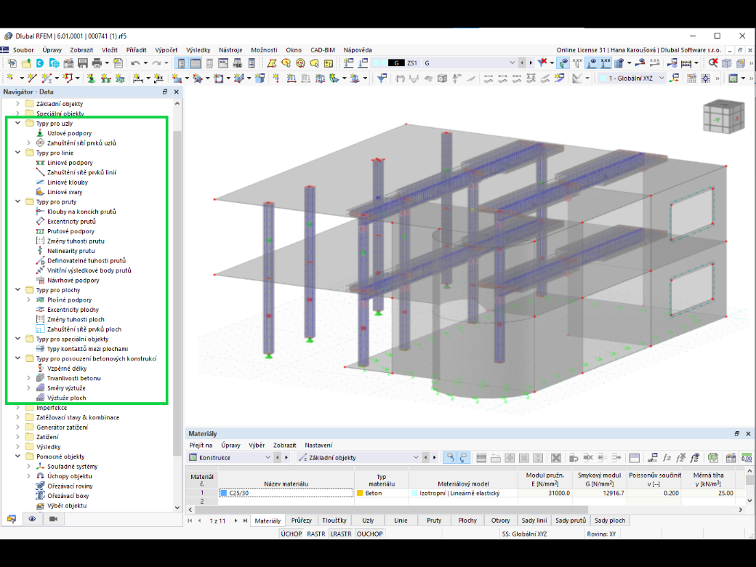This screenshot has height=567, width=756.
Task: Open the Výpočet menu
Action: [x=166, y=49]
